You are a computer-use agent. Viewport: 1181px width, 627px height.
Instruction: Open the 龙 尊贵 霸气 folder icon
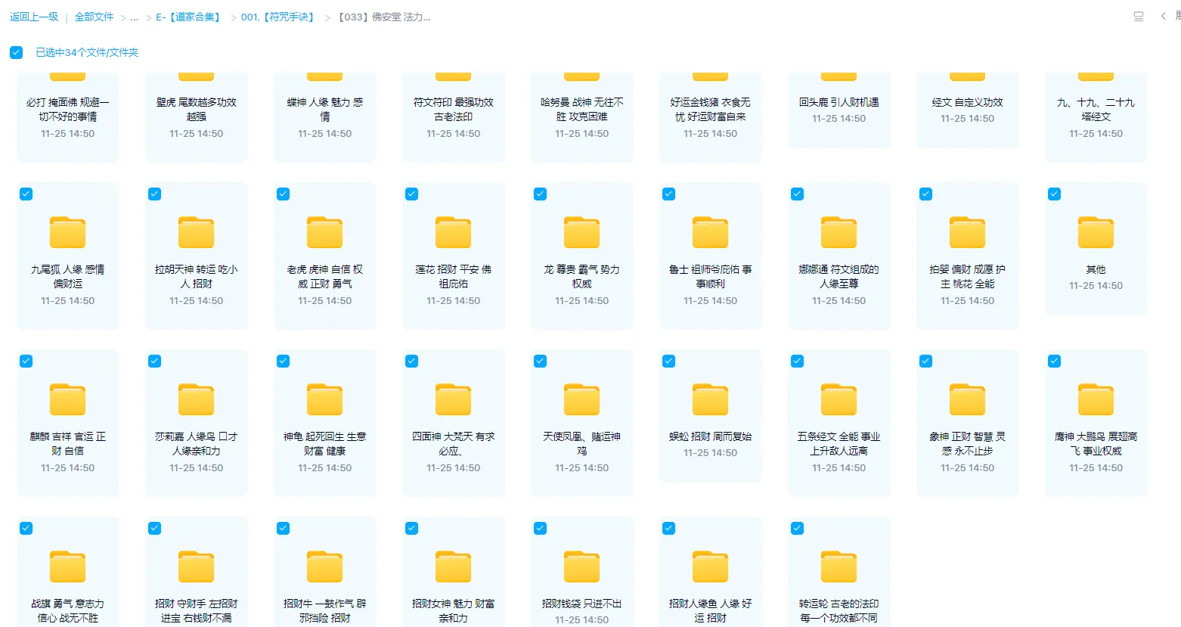pyautogui.click(x=582, y=232)
